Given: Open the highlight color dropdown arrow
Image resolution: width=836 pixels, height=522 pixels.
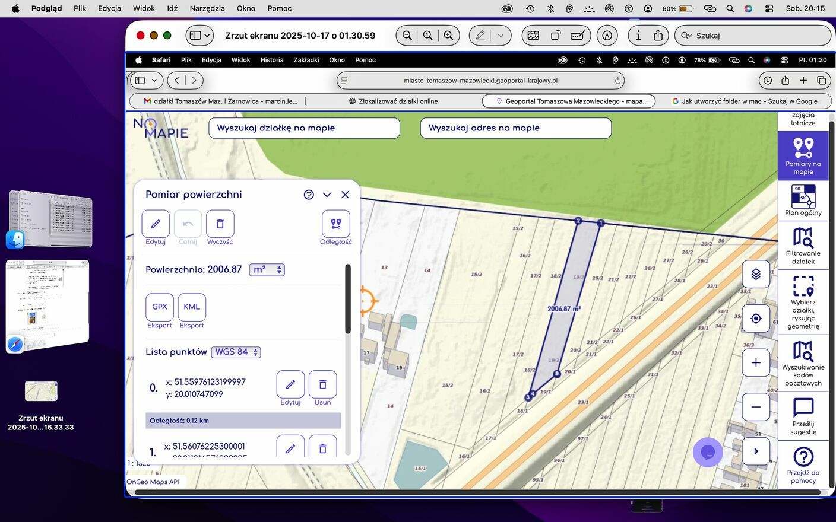Looking at the screenshot, I should pyautogui.click(x=501, y=36).
